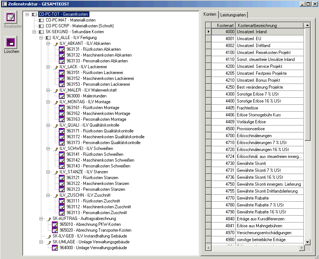Click the Kostenartbezeichnung column header
This screenshot has height=259, width=319.
(269, 26)
